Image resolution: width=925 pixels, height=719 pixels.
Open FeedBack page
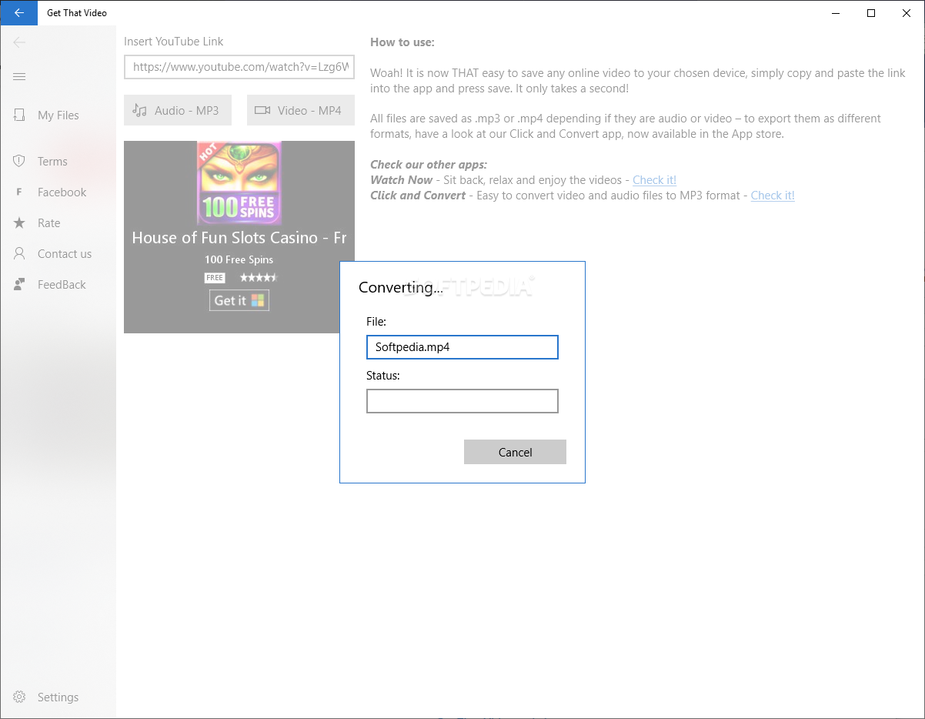tap(58, 284)
